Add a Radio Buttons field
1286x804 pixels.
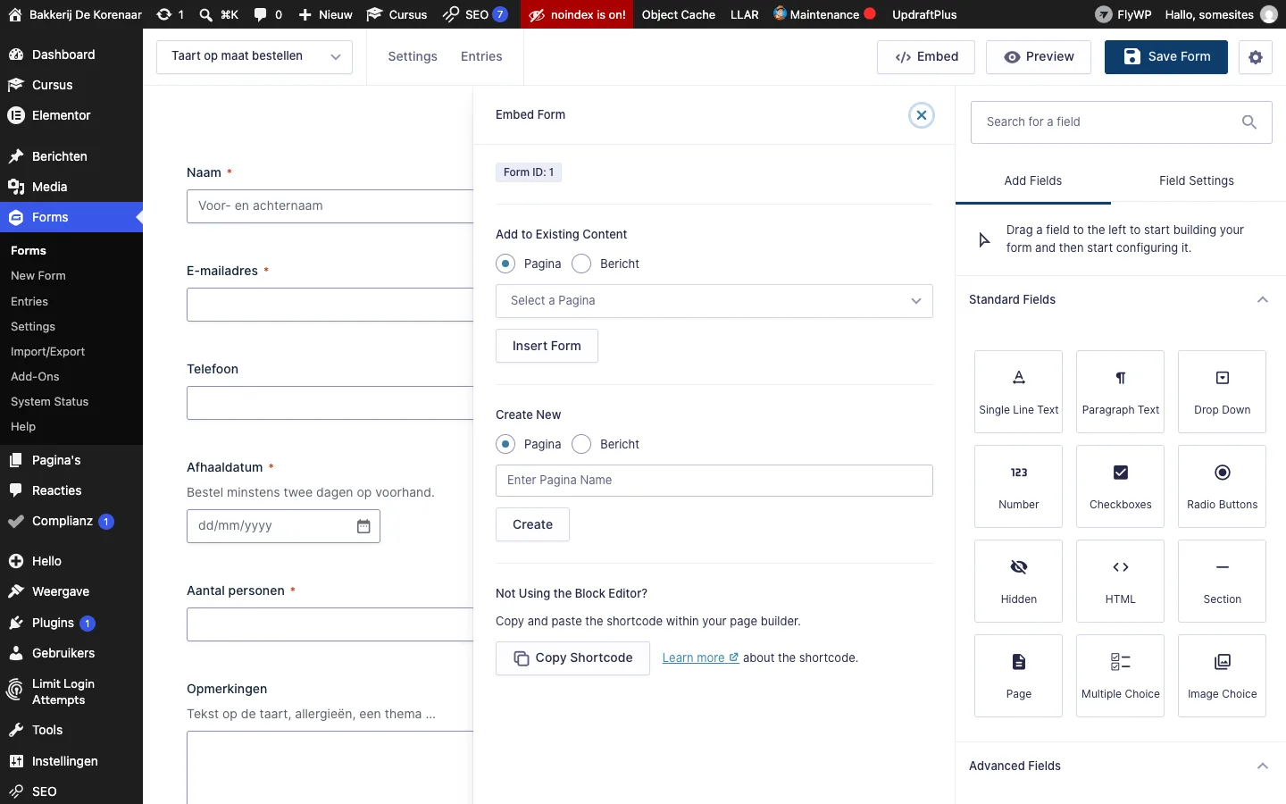[x=1222, y=487]
